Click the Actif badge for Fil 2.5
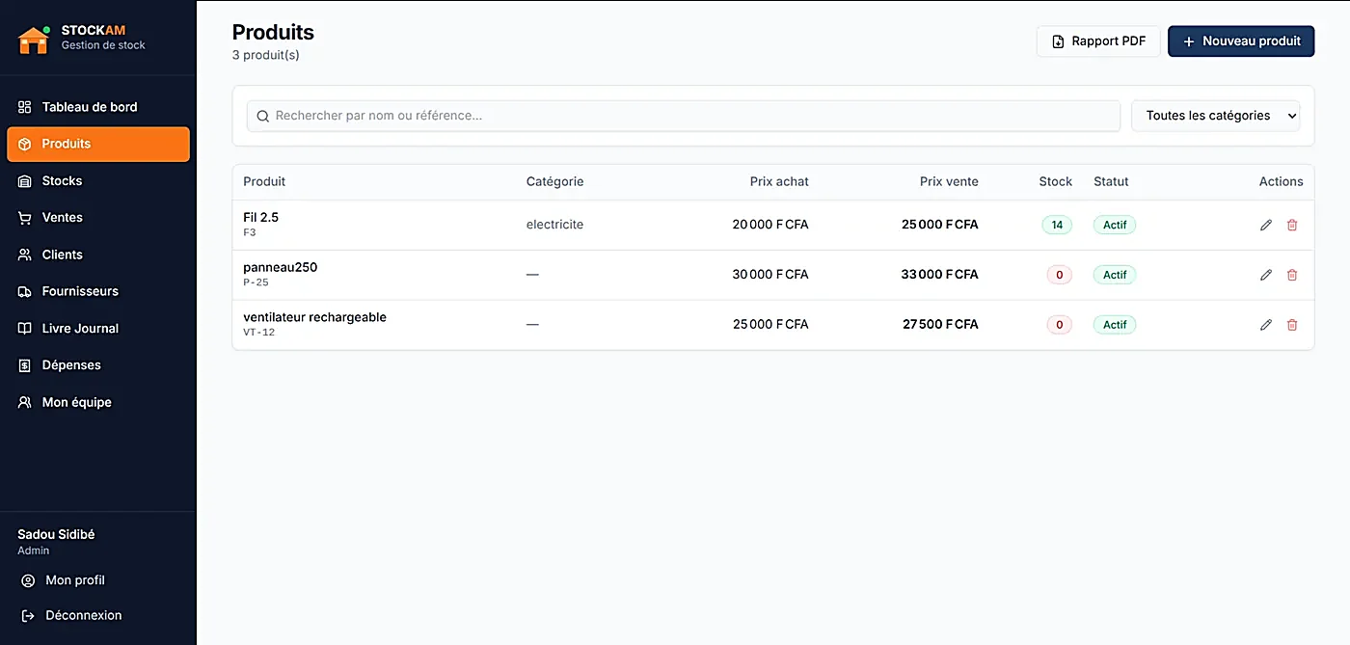This screenshot has height=645, width=1350. coord(1115,225)
